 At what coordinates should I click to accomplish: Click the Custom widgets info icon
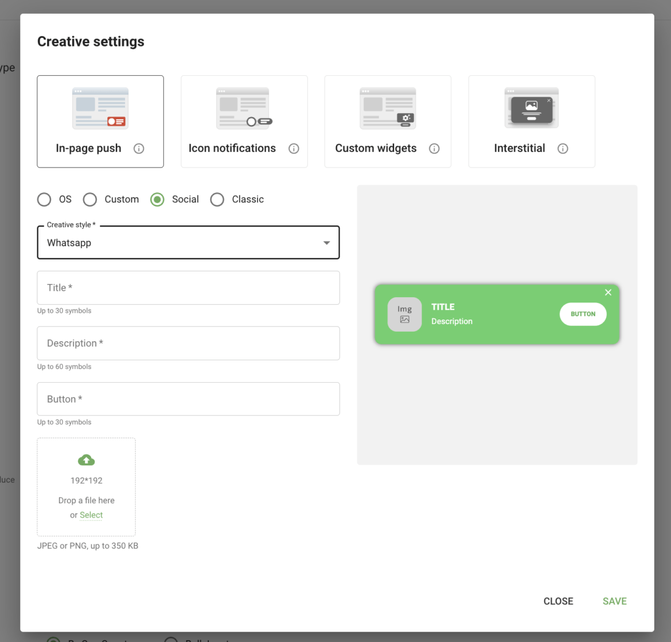pyautogui.click(x=434, y=148)
